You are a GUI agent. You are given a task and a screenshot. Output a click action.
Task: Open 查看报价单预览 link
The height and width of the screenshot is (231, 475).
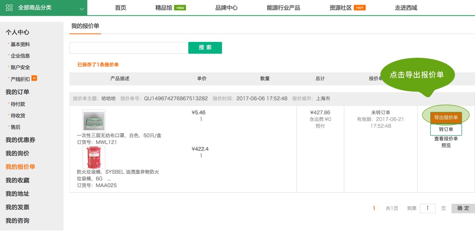coord(446,142)
